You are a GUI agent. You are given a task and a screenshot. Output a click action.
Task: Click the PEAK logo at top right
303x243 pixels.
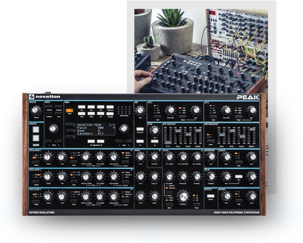(x=248, y=97)
